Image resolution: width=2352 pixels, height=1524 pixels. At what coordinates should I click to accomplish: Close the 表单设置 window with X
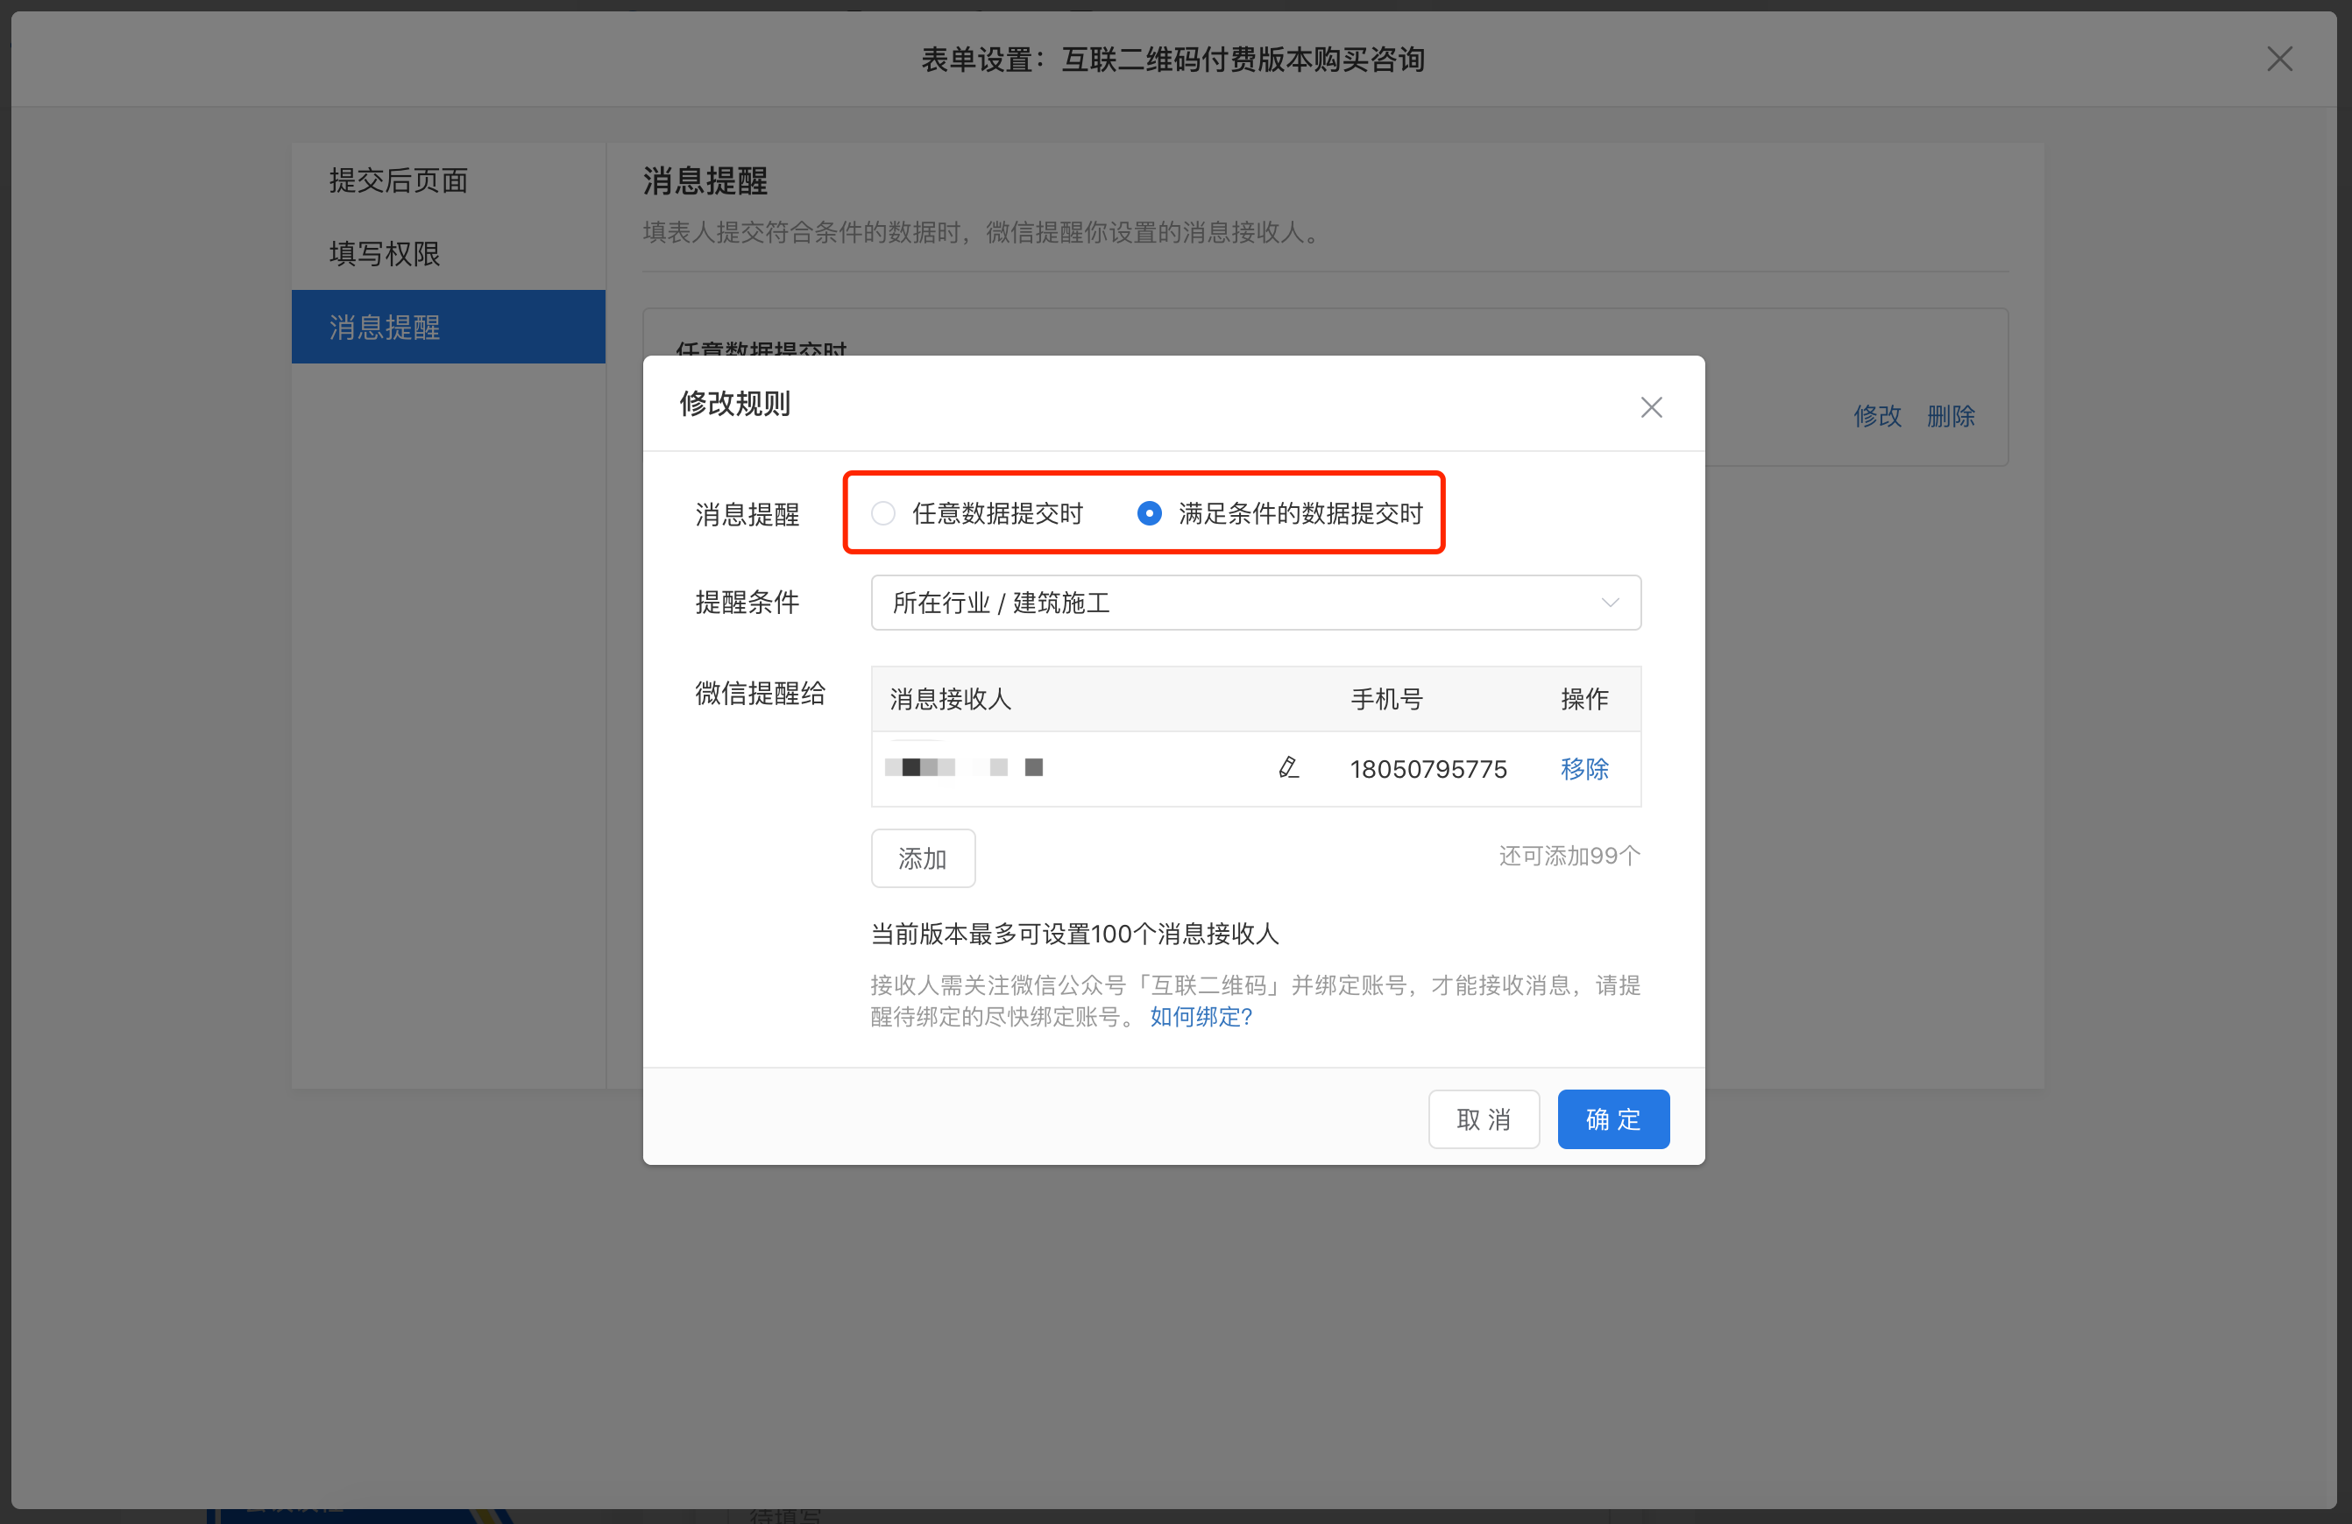pos(2279,60)
